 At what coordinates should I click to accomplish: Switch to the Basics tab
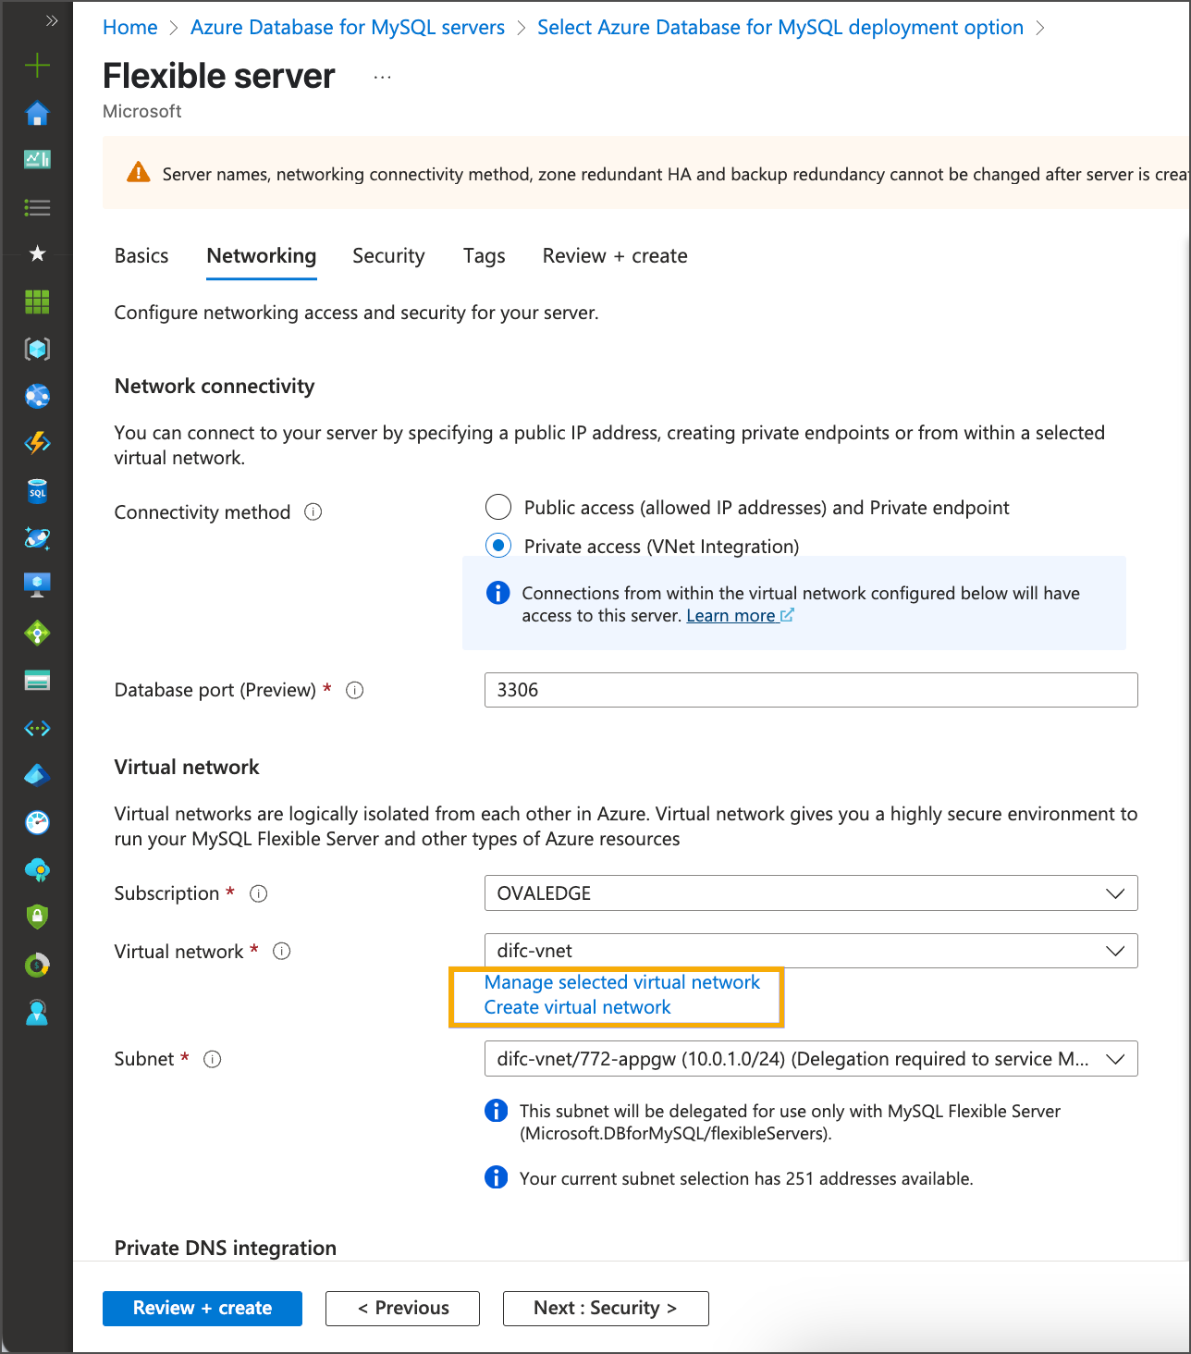(x=141, y=256)
